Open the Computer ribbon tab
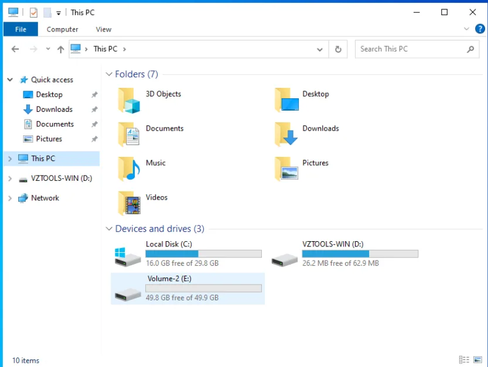The height and width of the screenshot is (367, 488). coord(62,29)
